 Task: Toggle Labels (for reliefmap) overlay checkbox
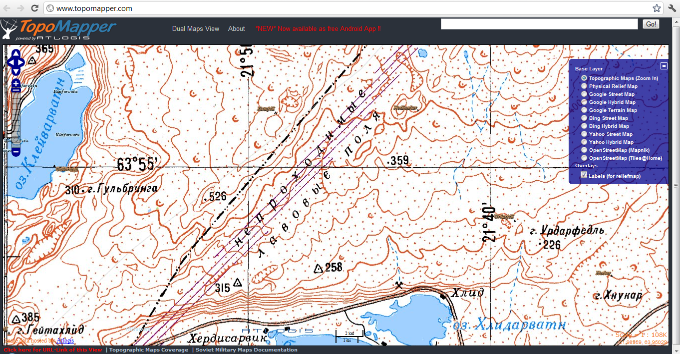[584, 175]
